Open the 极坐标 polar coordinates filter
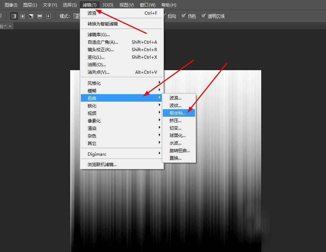Image resolution: width=326 pixels, height=252 pixels. coord(179,113)
